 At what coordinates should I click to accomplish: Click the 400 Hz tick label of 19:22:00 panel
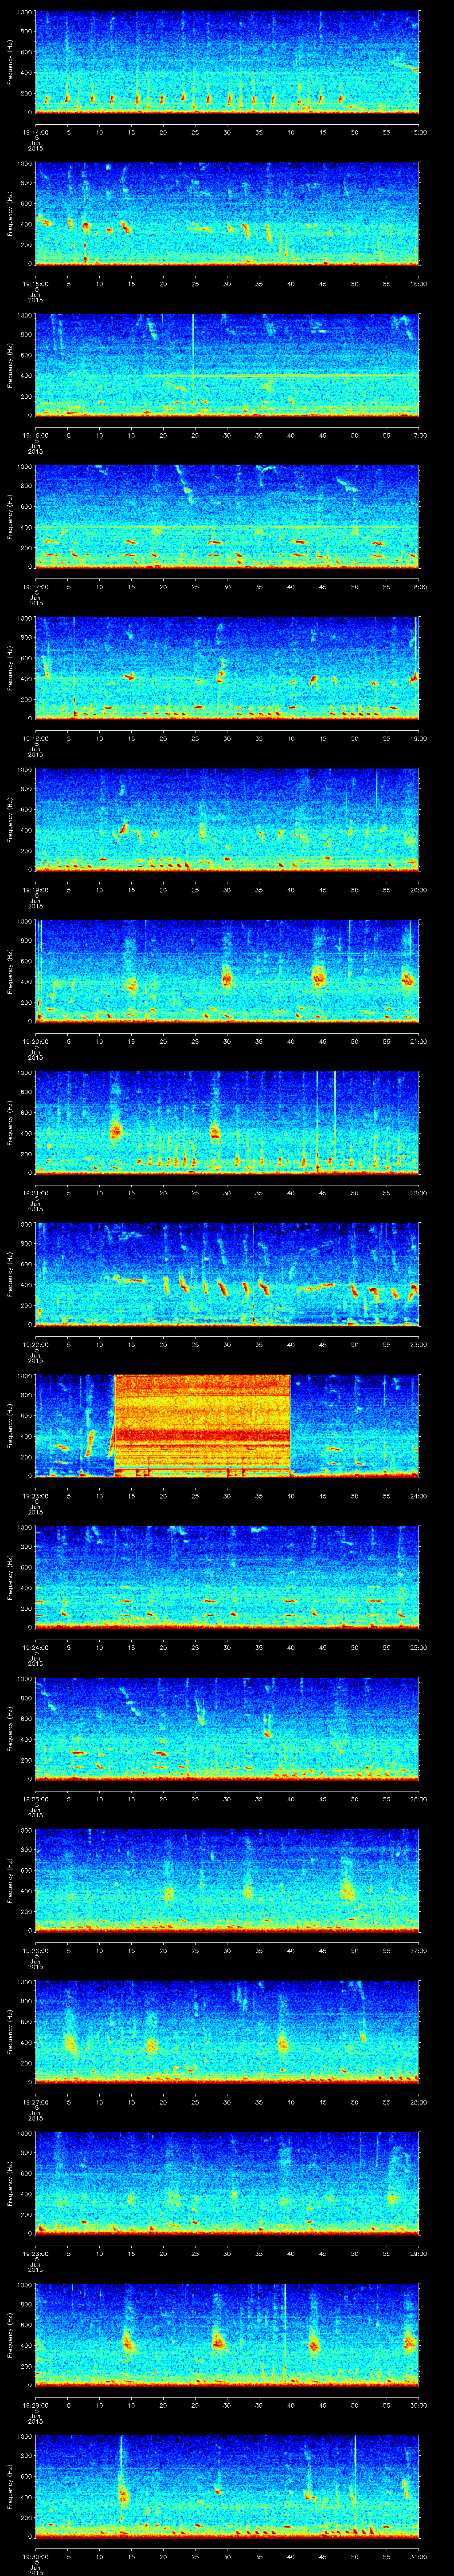[27, 1285]
